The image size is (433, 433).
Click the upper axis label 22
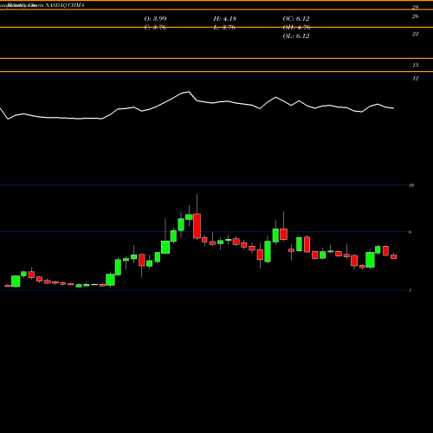coord(415,34)
